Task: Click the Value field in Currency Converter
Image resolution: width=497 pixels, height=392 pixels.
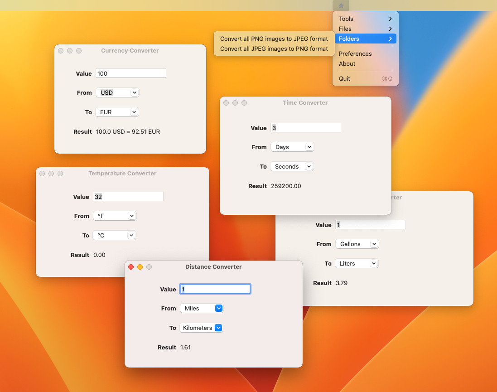Action: [130, 73]
